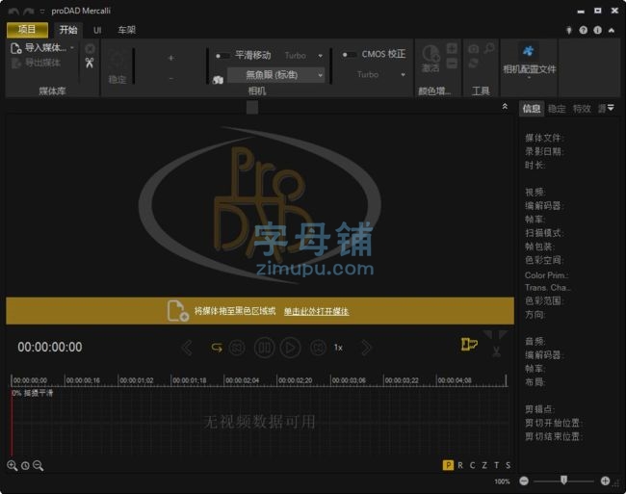Click the 单击此处打开媒体 link
Image resolution: width=626 pixels, height=494 pixels.
(x=316, y=311)
